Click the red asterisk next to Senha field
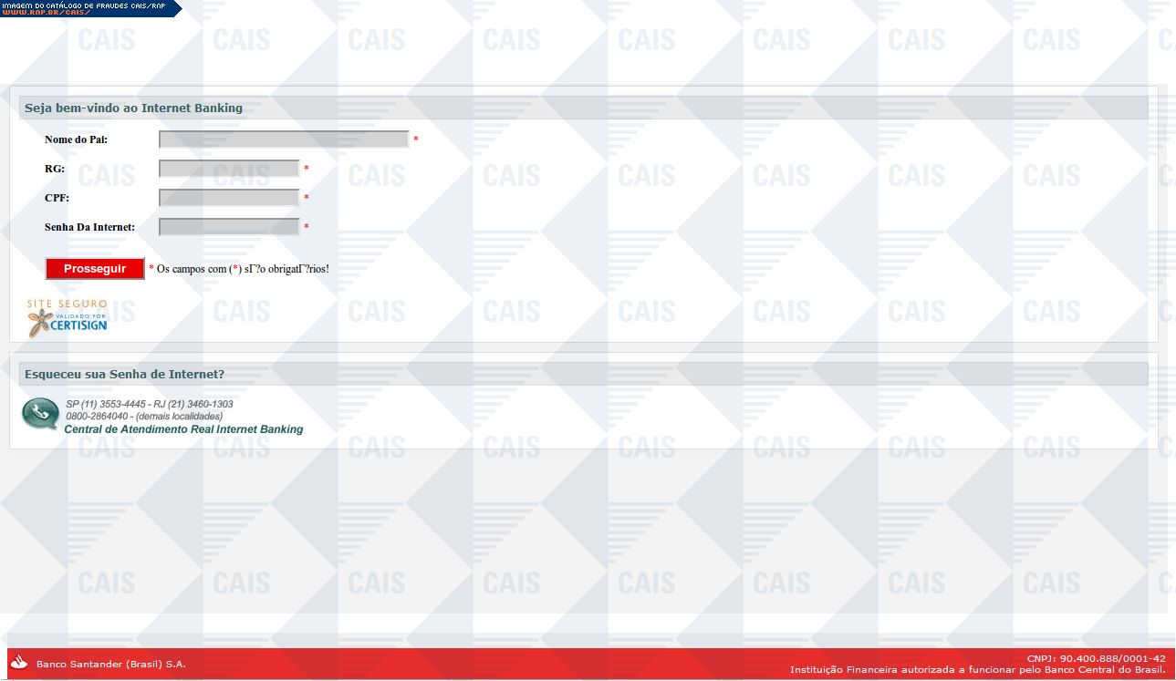The height and width of the screenshot is (681, 1176). pos(307,227)
